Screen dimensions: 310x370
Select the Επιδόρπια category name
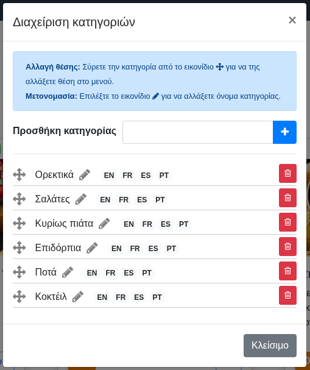(x=58, y=247)
